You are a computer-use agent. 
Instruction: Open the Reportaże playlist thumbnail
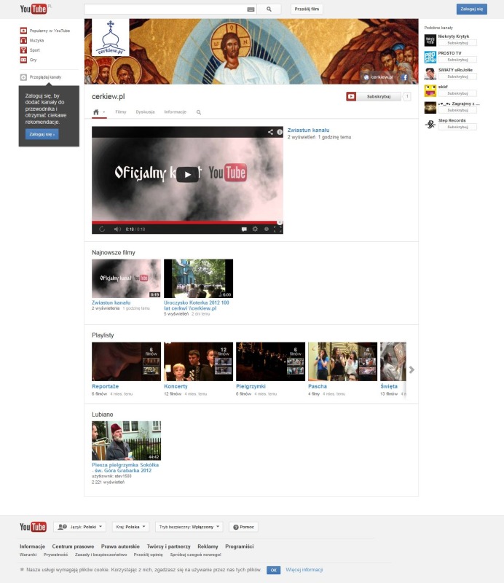pyautogui.click(x=127, y=361)
